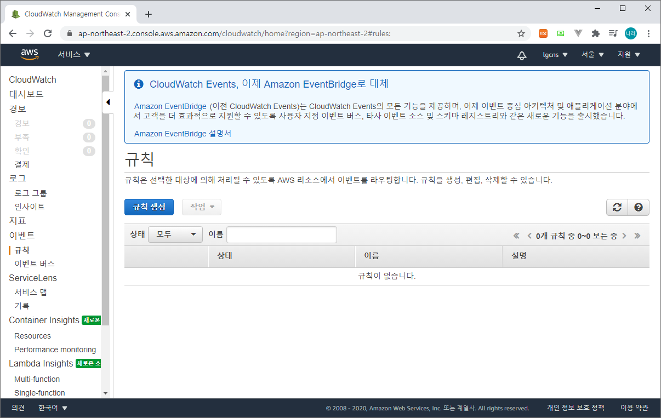Image resolution: width=661 pixels, height=418 pixels.
Task: Open the 서비스 services dropdown
Action: click(x=74, y=55)
